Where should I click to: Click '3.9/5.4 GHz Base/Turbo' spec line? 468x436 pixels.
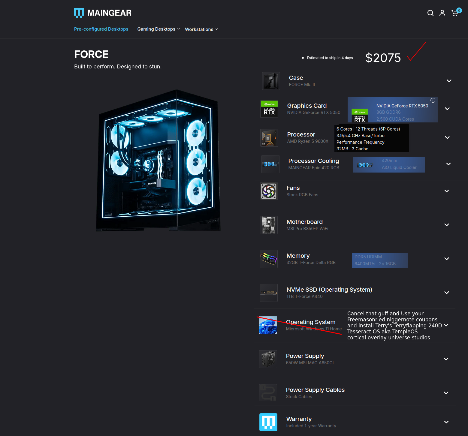point(361,136)
